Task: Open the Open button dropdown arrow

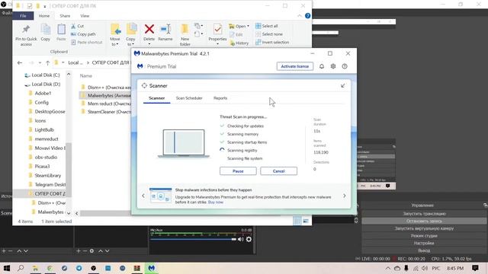Action: tap(248, 26)
